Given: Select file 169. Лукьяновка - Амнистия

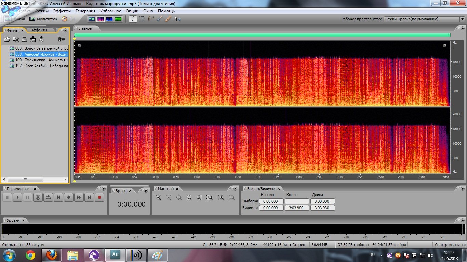Looking at the screenshot, I should point(39,60).
